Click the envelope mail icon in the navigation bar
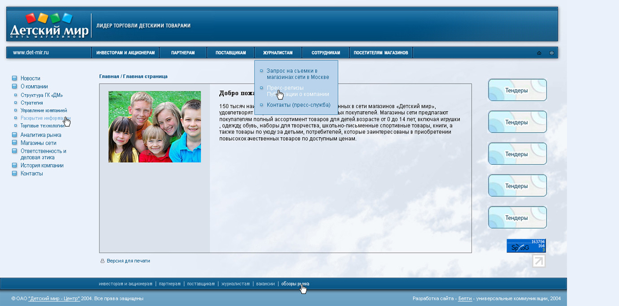 pyautogui.click(x=552, y=53)
